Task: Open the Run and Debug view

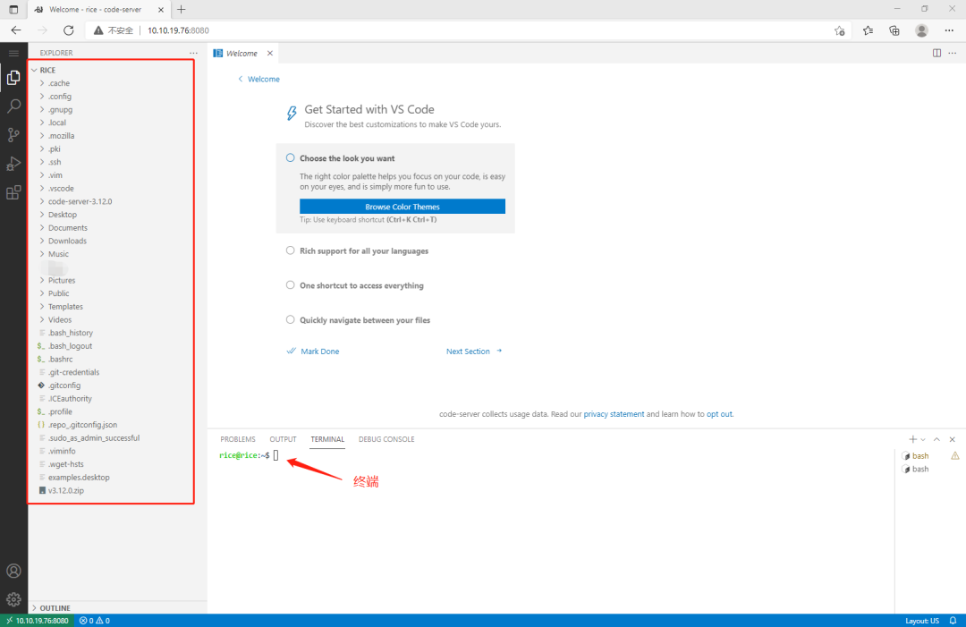Action: (13, 164)
